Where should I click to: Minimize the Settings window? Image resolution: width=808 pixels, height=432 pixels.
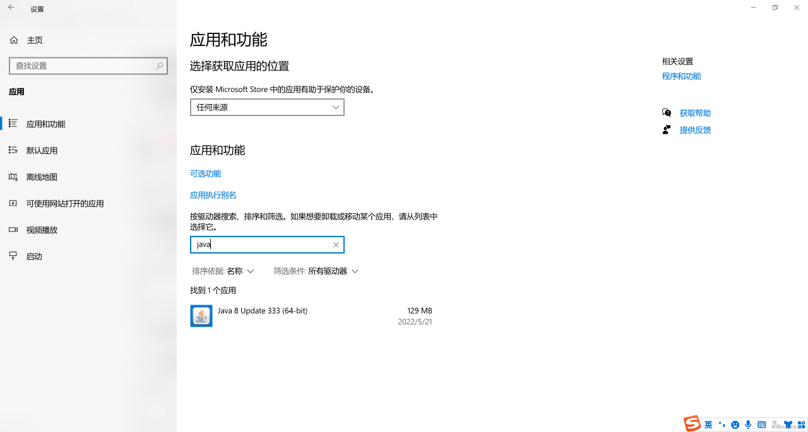point(753,8)
